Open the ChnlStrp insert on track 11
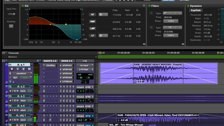 click(51, 66)
